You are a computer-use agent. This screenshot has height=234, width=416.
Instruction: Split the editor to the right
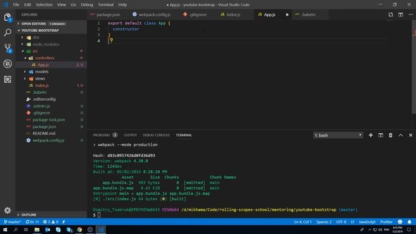point(400,14)
